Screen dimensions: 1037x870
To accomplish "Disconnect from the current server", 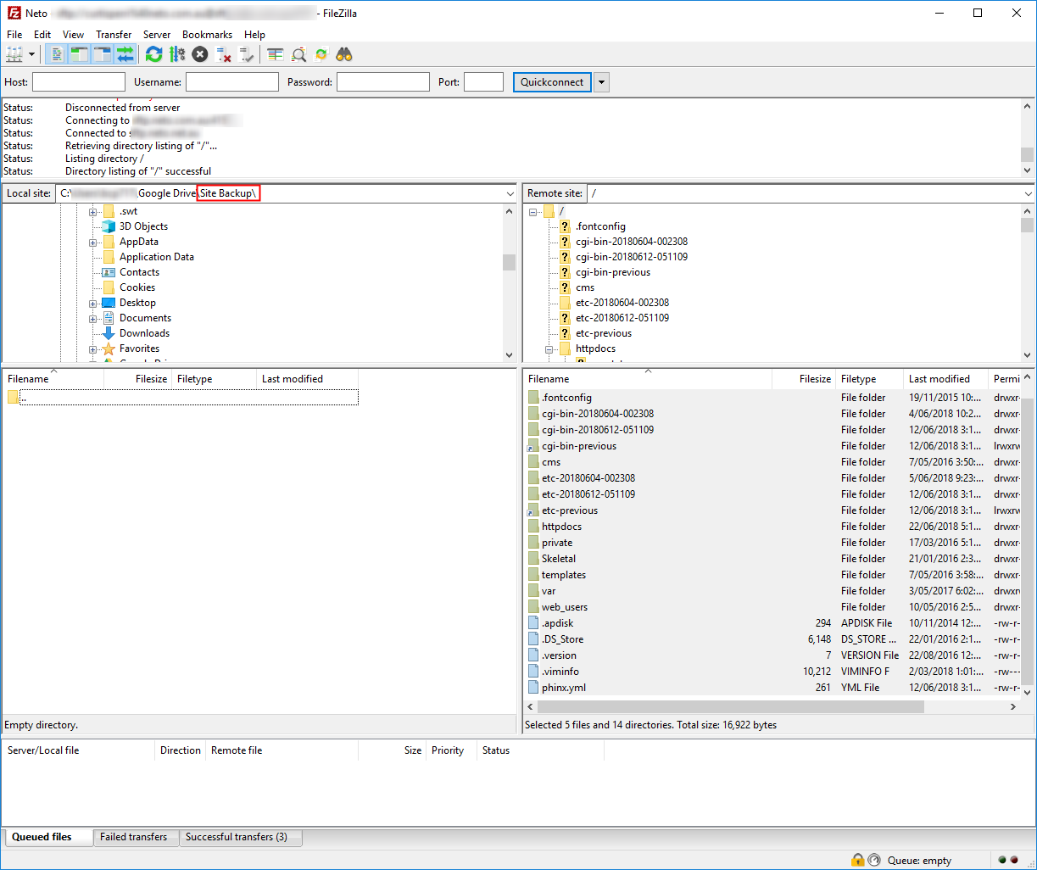I will tap(223, 54).
